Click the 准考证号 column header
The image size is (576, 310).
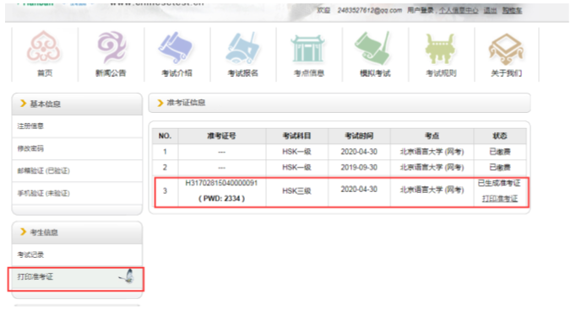click(221, 136)
